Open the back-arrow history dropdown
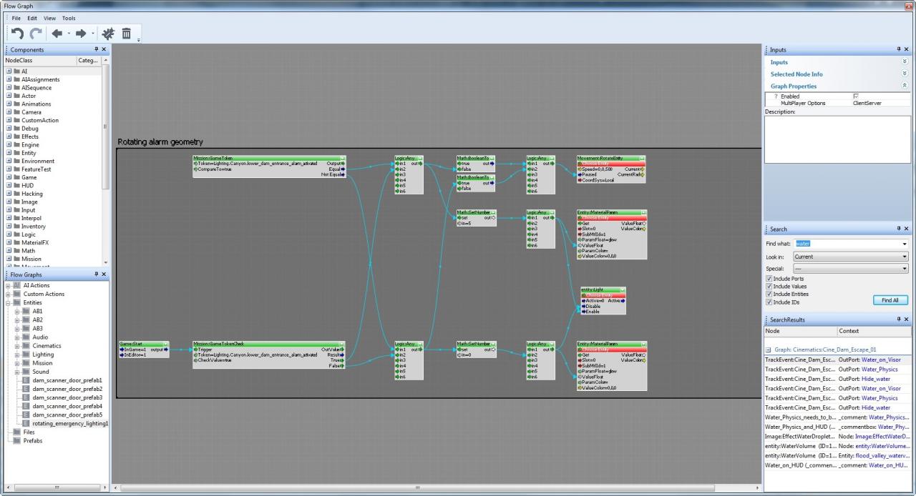The width and height of the screenshot is (916, 496). pyautogui.click(x=69, y=34)
